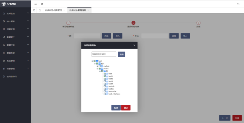Collapse the 模式 tree node
The width and height of the screenshot is (244, 123).
[x=95, y=64]
